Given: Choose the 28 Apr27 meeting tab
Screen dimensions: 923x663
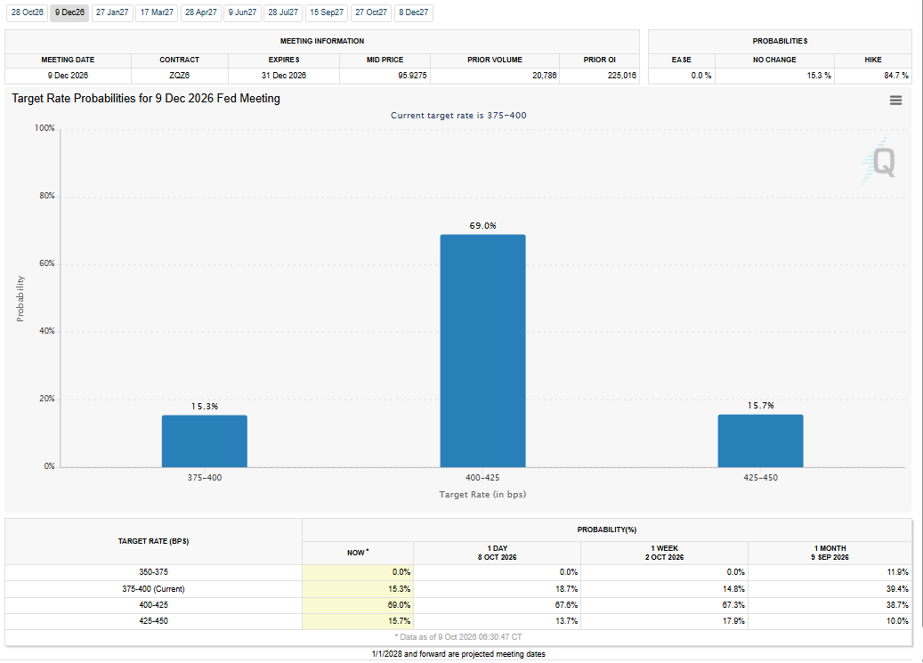Looking at the screenshot, I should [x=201, y=12].
